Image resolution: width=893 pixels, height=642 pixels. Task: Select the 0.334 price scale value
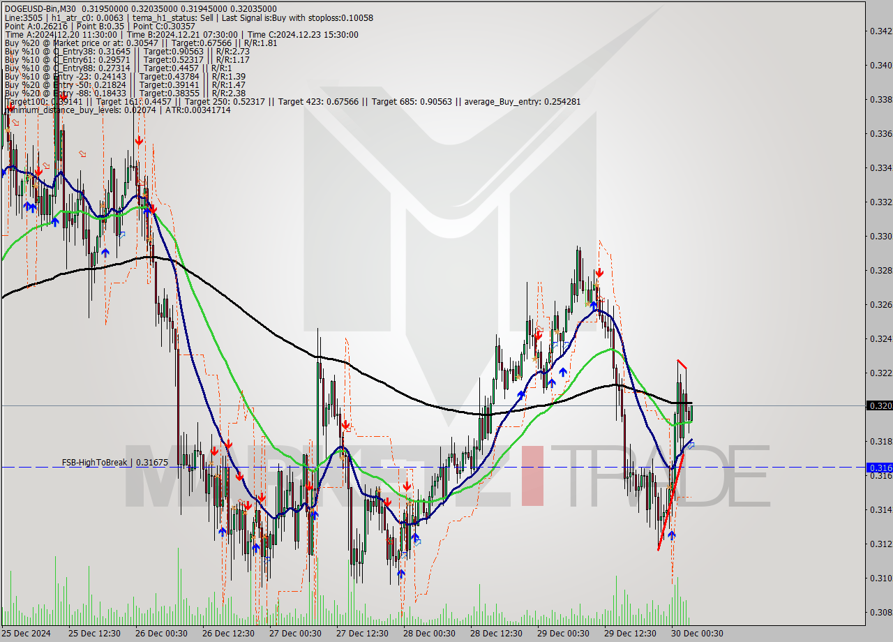[880, 167]
